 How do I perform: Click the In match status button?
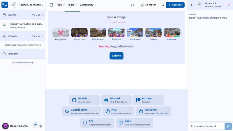(148, 5)
